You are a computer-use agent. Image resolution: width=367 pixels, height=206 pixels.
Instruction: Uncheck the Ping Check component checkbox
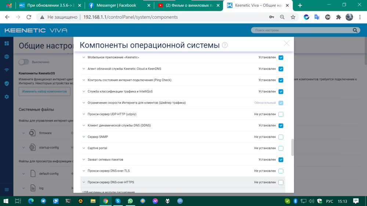(281, 80)
